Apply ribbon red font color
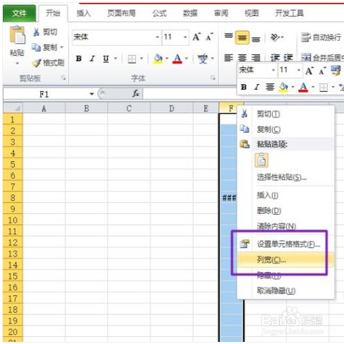Image resolution: width=344 pixels, height=344 pixels. coord(177,59)
